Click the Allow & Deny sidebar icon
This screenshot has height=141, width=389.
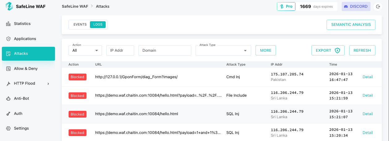pyautogui.click(x=8, y=69)
